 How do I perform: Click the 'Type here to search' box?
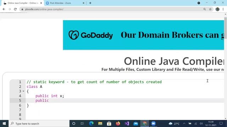pos(39,123)
